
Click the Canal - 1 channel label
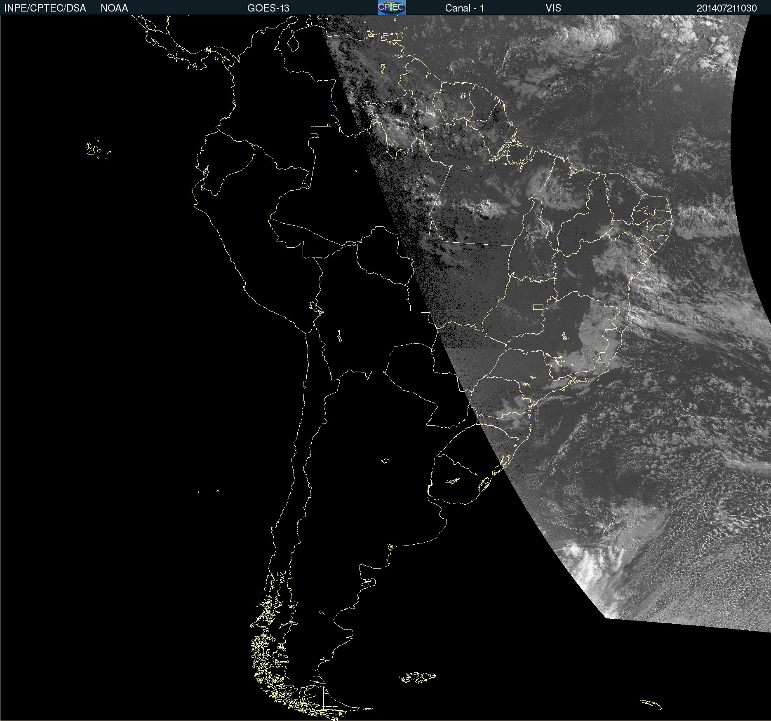[465, 8]
